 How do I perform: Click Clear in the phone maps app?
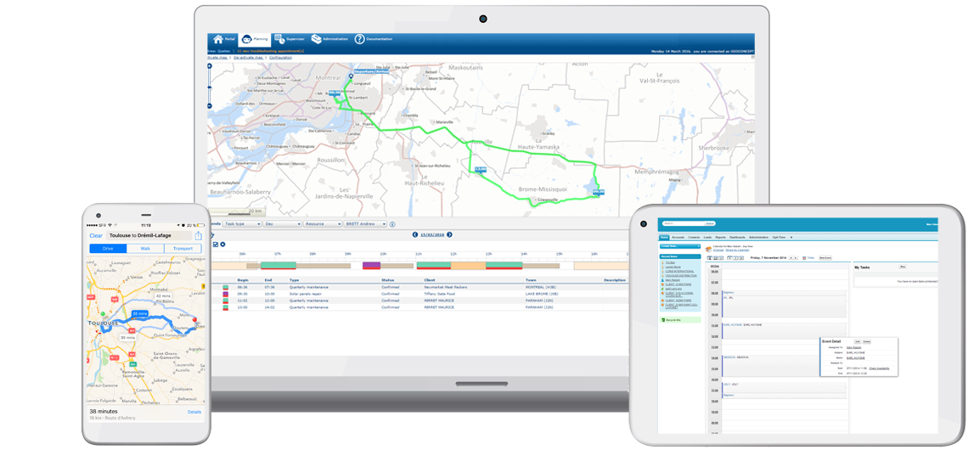(x=96, y=236)
